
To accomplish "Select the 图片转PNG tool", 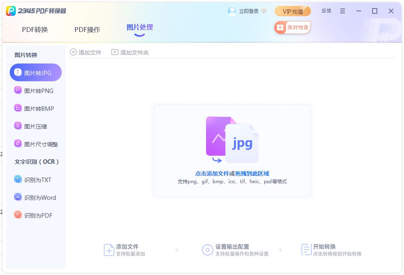I will tap(36, 90).
